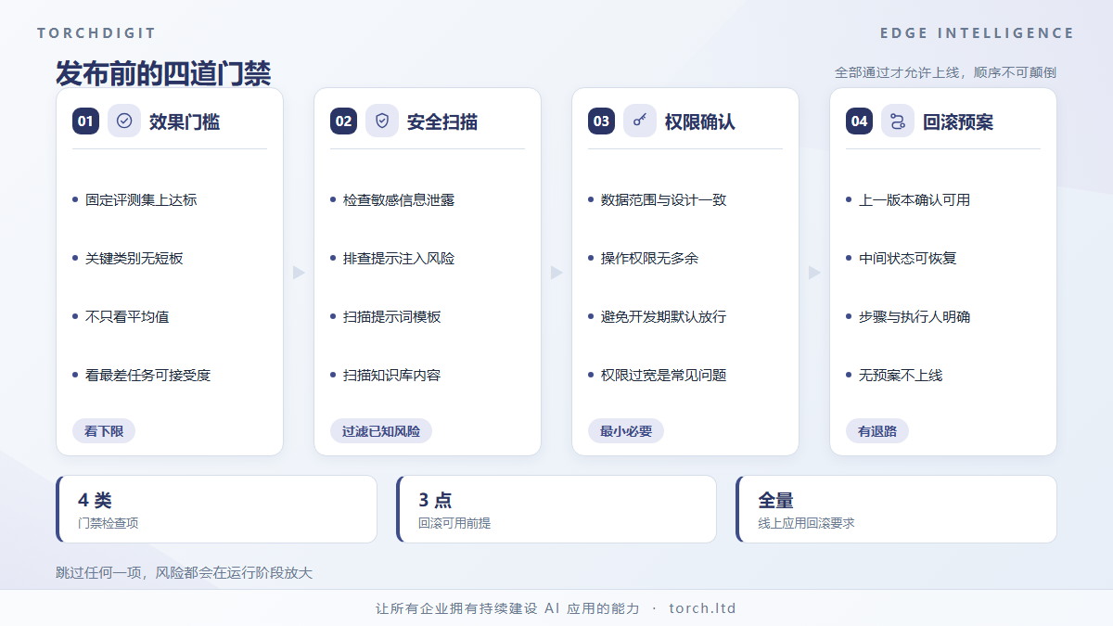Screen dimensions: 1113x626
Task: Click bullet 权限过宽是常见问题
Action: tap(664, 375)
